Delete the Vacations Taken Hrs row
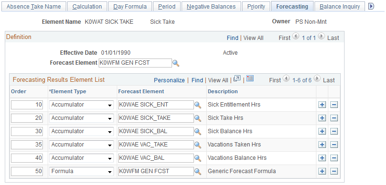This screenshot has width=386, height=185. click(334, 145)
